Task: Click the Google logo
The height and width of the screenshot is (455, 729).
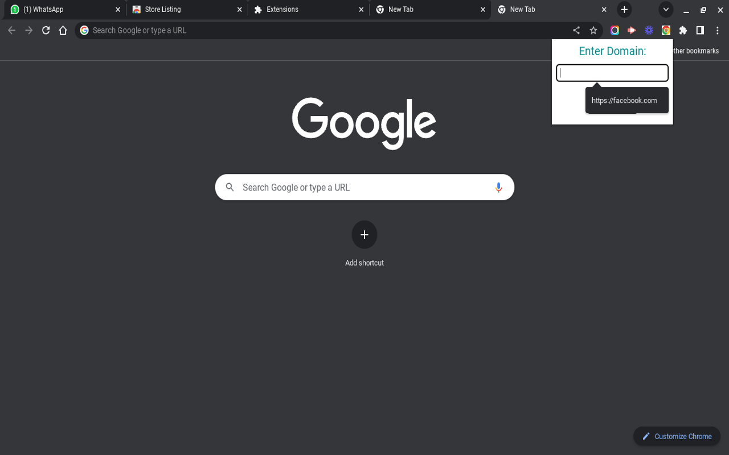Action: point(364,123)
